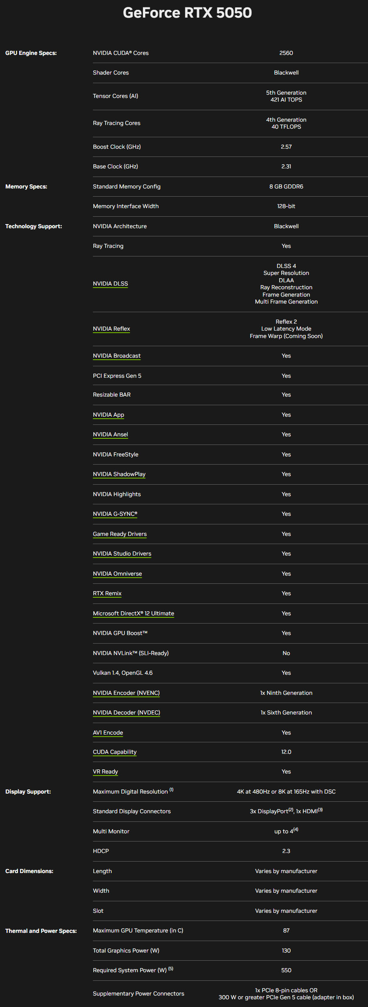Click the Memory Specs heading
The image size is (368, 1007).
(26, 186)
